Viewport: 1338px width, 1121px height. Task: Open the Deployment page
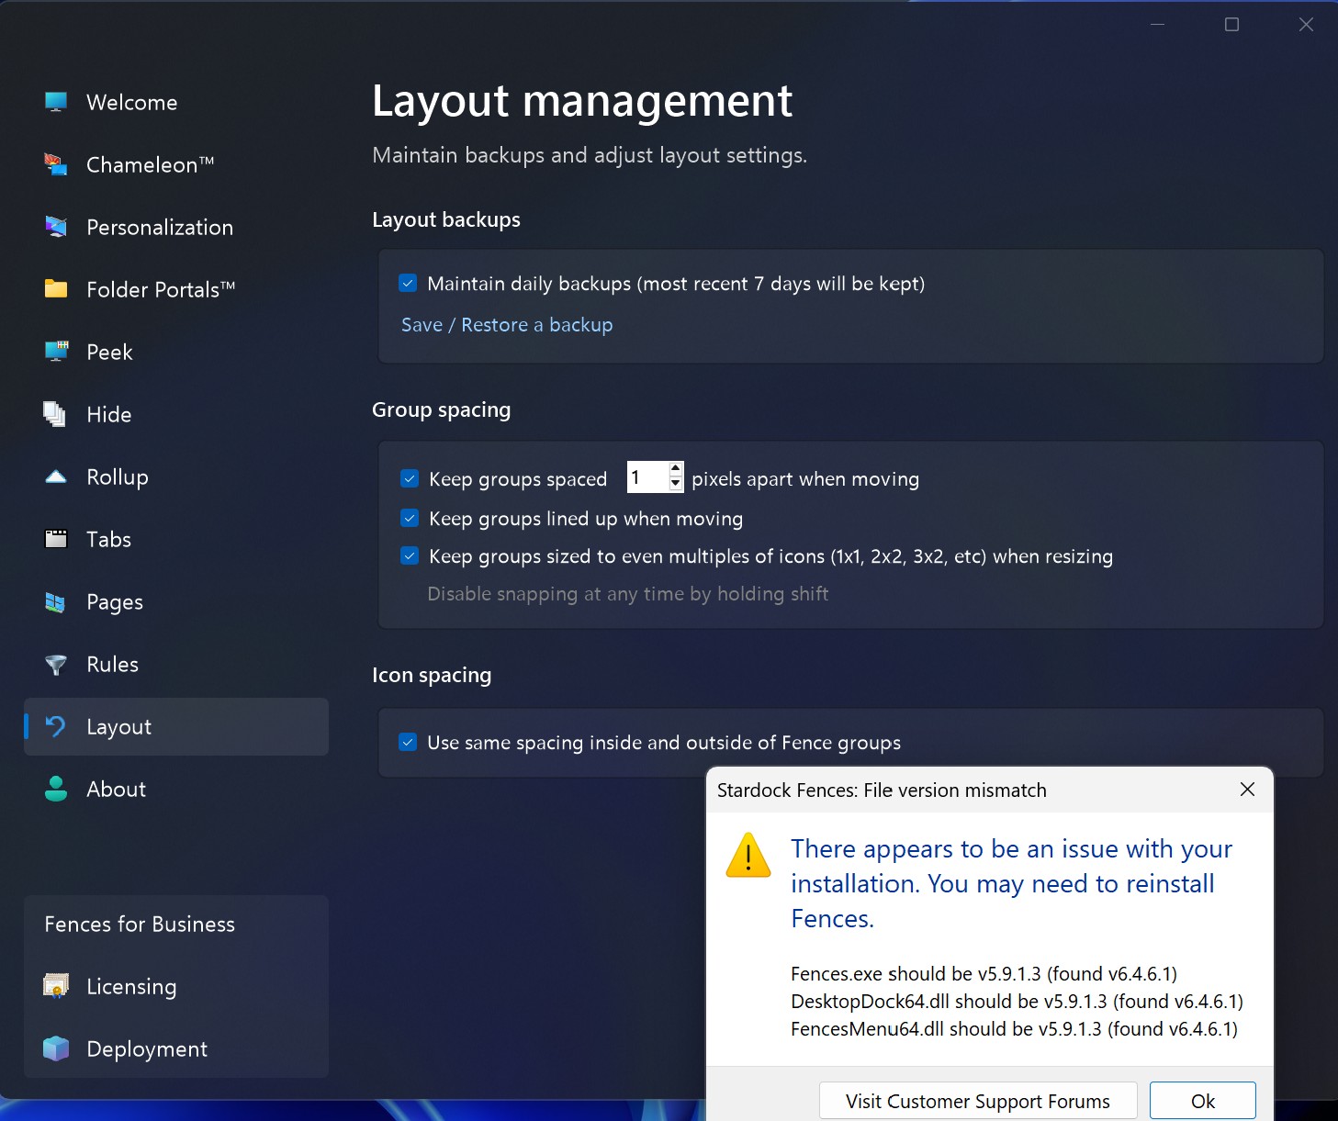176,1048
